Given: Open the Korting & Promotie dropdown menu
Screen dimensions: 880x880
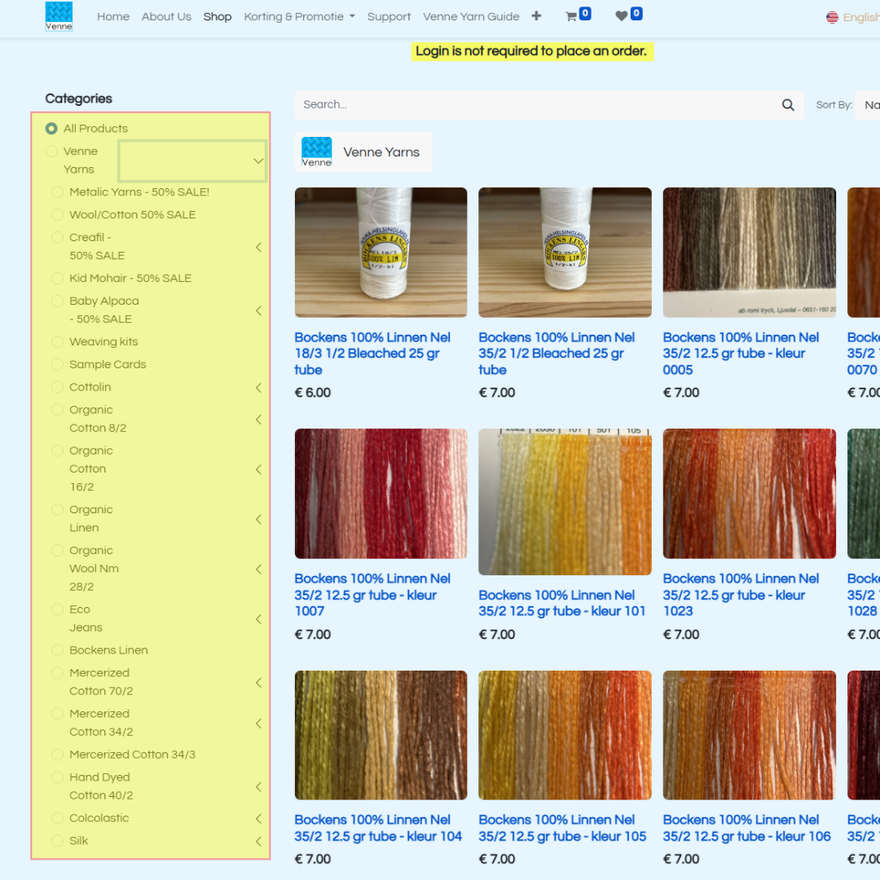Looking at the screenshot, I should click(300, 17).
